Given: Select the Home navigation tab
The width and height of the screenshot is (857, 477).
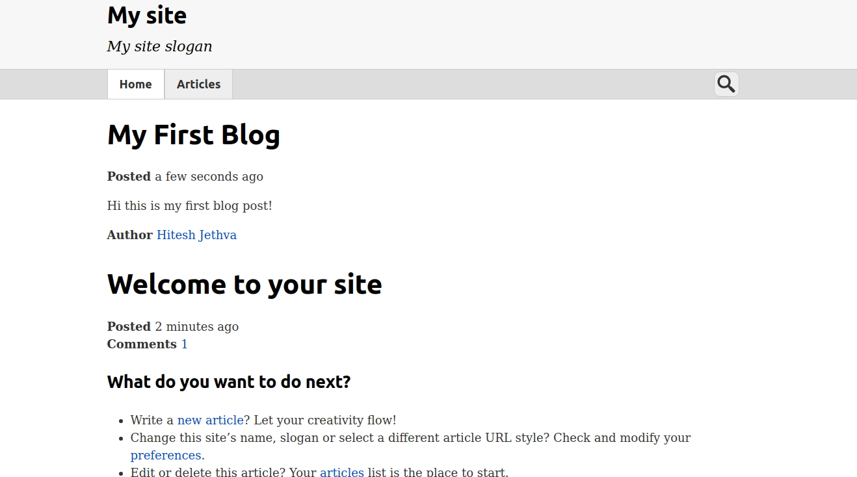Looking at the screenshot, I should pyautogui.click(x=135, y=84).
